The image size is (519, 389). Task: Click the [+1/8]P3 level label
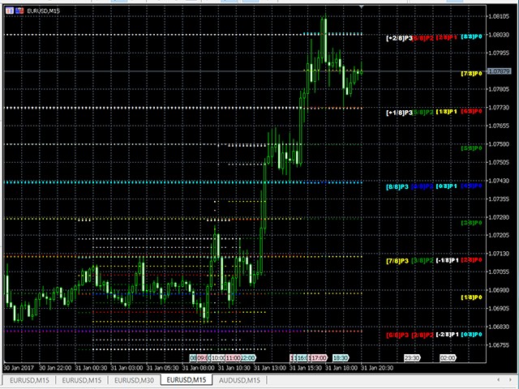[399, 113]
